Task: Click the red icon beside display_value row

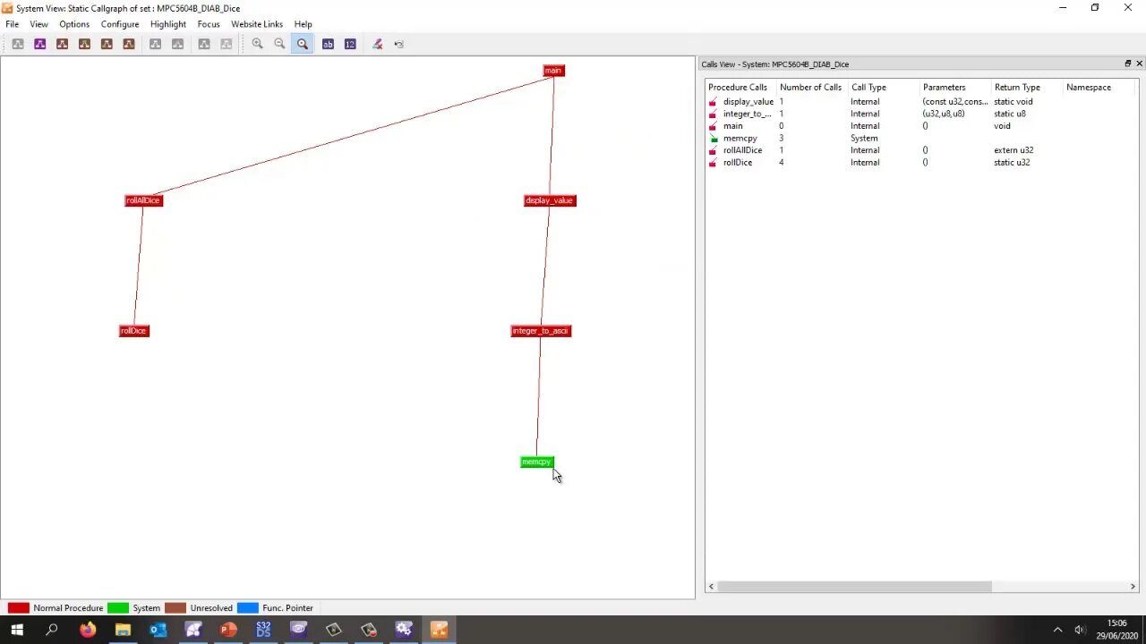Action: (x=713, y=102)
